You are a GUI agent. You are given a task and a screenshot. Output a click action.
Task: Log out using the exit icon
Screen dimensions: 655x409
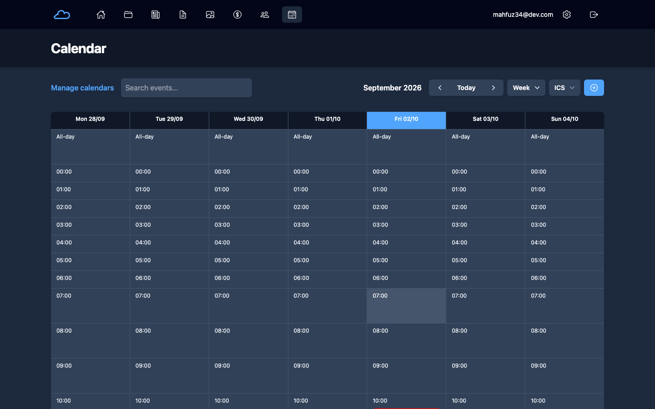[594, 15]
